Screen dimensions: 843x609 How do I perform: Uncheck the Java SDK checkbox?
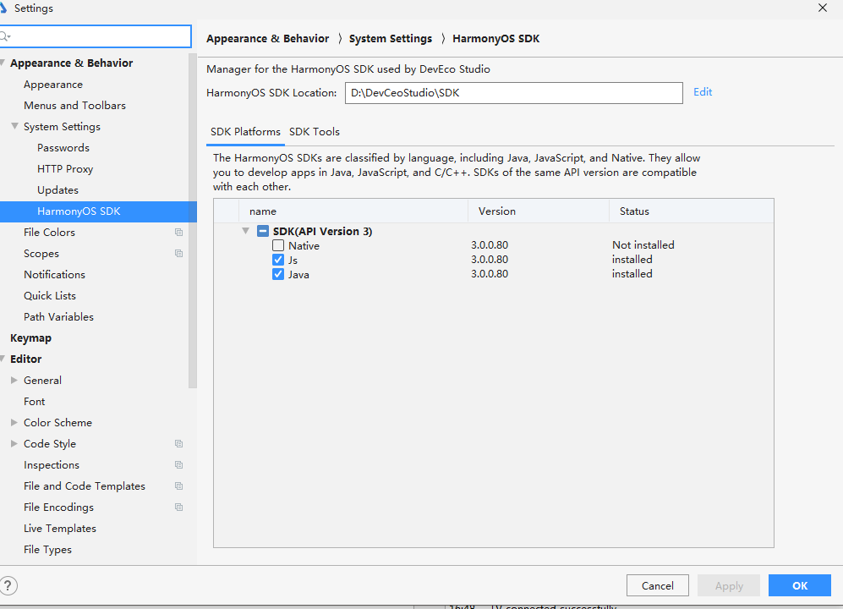(x=278, y=274)
